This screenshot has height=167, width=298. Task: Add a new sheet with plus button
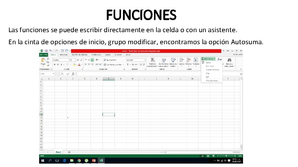[69, 152]
